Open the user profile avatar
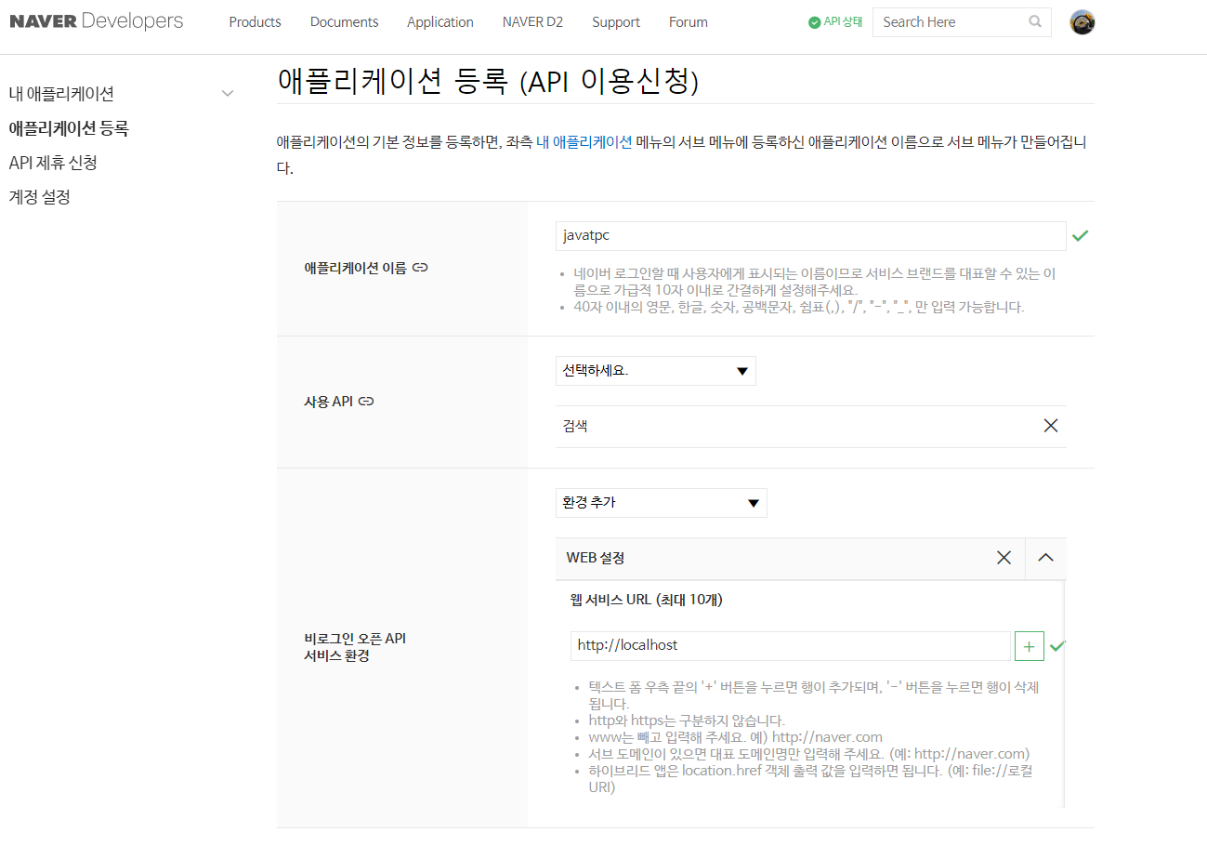Viewport: 1207px width, 846px height. (x=1082, y=22)
